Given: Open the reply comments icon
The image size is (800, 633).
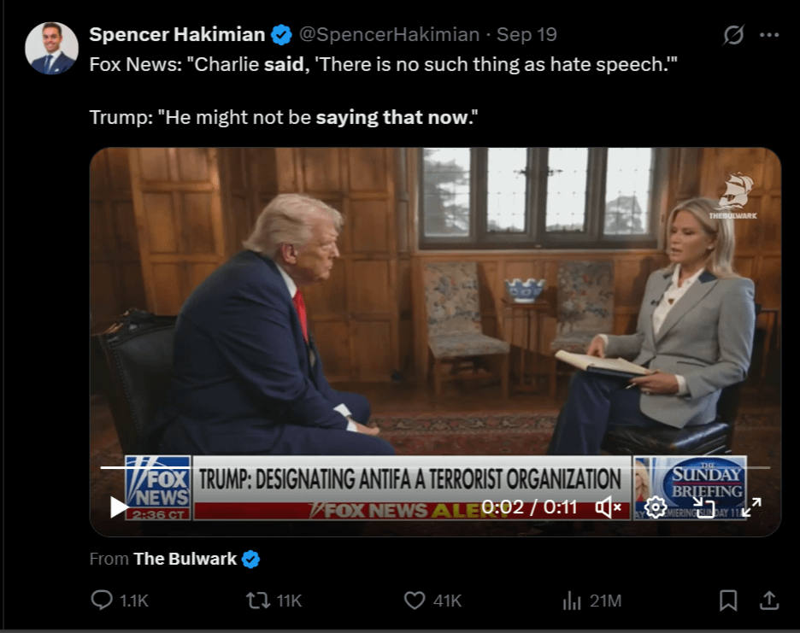Looking at the screenshot, I should (x=102, y=601).
